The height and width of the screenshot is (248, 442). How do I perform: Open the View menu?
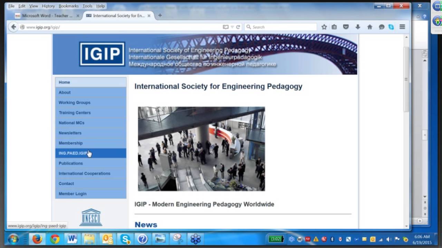tap(33, 6)
